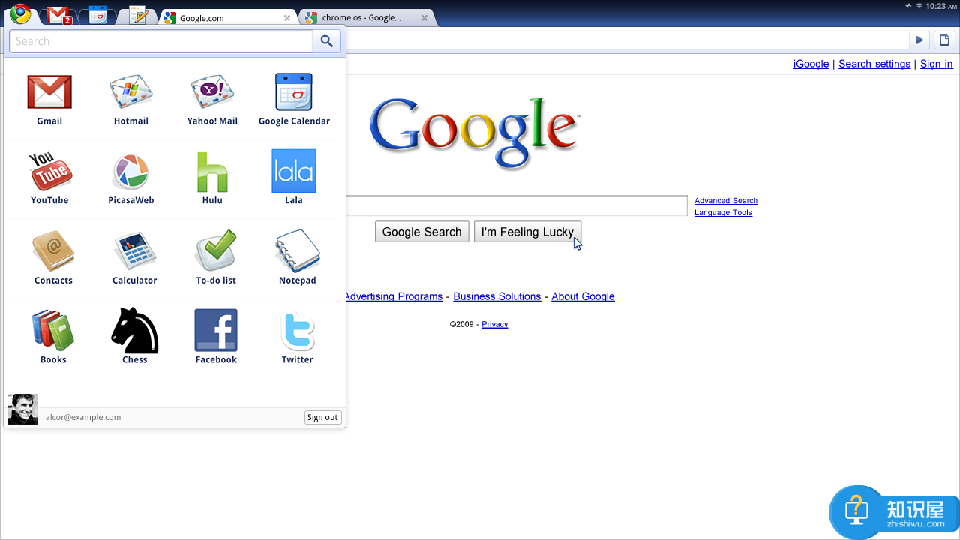Open Business Solutions link
This screenshot has height=540, width=960.
point(496,296)
